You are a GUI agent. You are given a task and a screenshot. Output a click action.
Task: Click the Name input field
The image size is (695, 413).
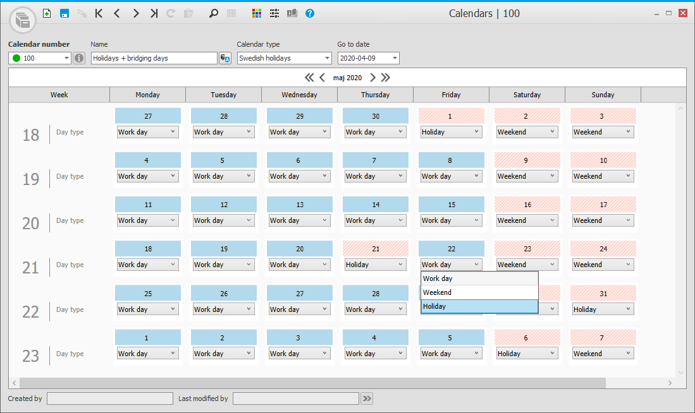(x=154, y=58)
